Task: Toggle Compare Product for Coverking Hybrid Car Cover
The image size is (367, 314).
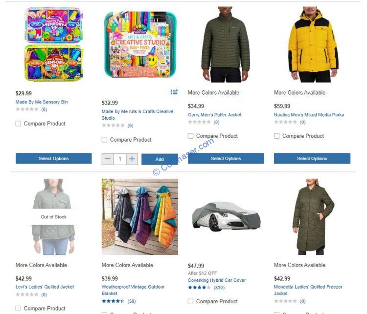Action: click(x=190, y=301)
